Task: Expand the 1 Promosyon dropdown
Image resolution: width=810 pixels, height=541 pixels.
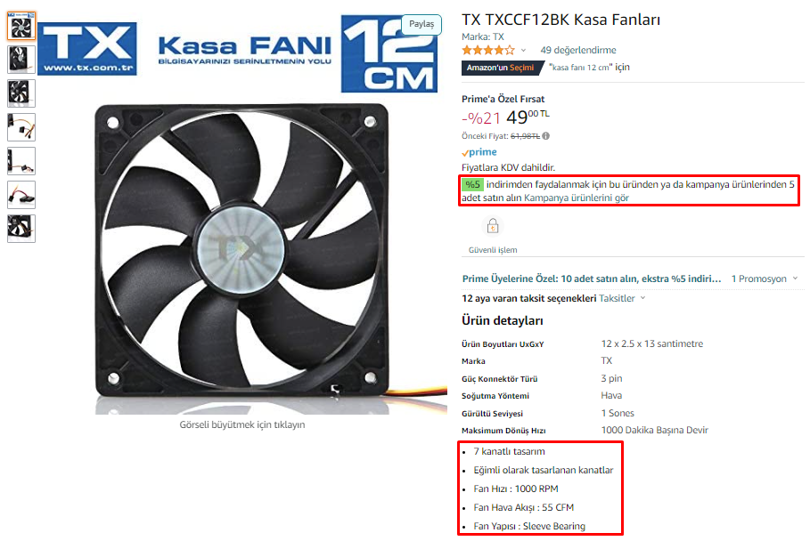Action: coord(765,279)
